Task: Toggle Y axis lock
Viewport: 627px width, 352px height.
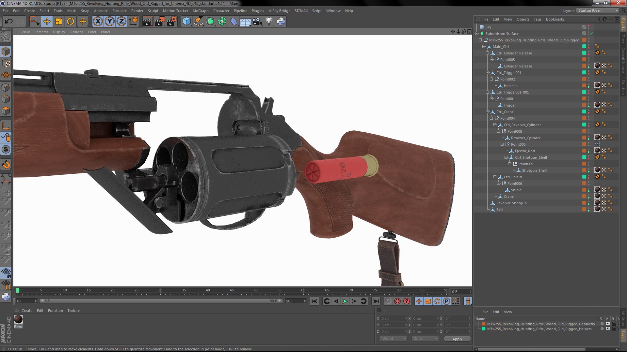Action: coord(110,22)
